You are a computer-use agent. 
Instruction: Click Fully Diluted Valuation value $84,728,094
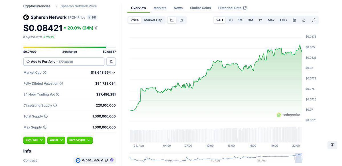(x=105, y=83)
